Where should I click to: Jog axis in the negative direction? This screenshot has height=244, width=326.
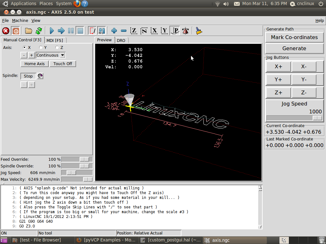[x=24, y=55]
